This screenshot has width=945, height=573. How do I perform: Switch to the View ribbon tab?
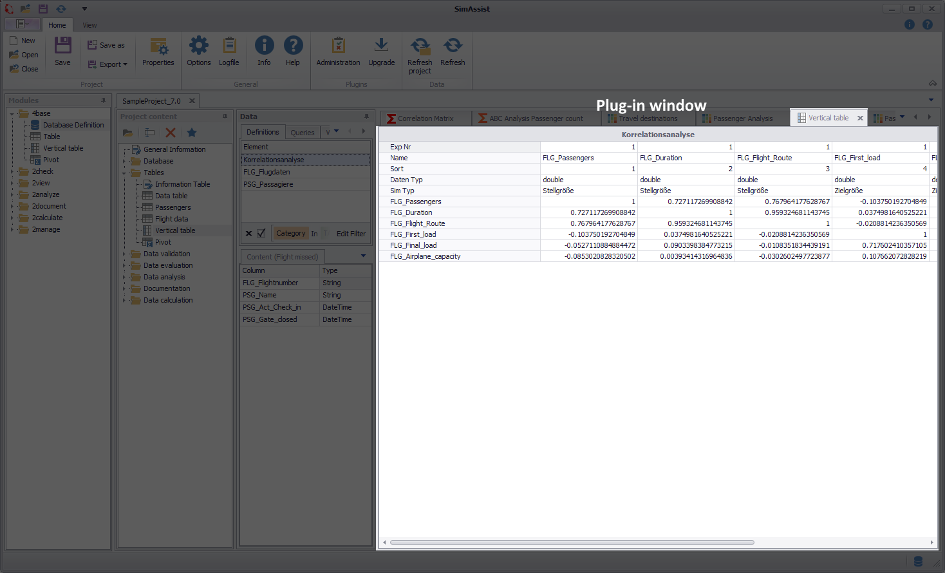[x=89, y=24]
